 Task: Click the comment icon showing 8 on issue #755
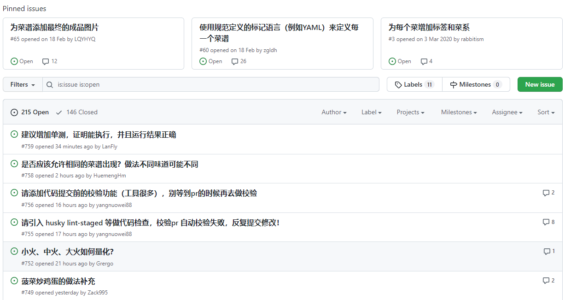(545, 222)
